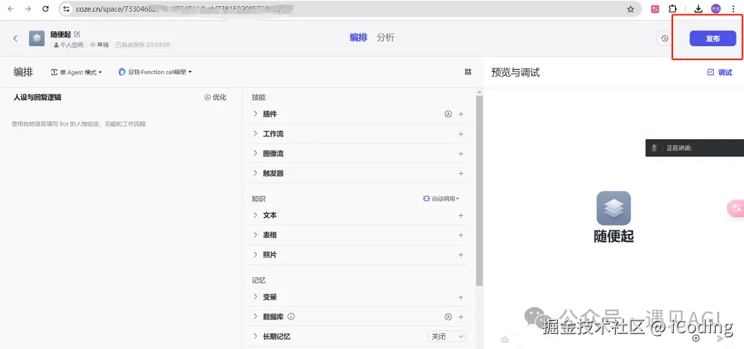Open the 自动调用 knowledge dropdown
Image resolution: width=744 pixels, height=349 pixels.
click(x=442, y=199)
